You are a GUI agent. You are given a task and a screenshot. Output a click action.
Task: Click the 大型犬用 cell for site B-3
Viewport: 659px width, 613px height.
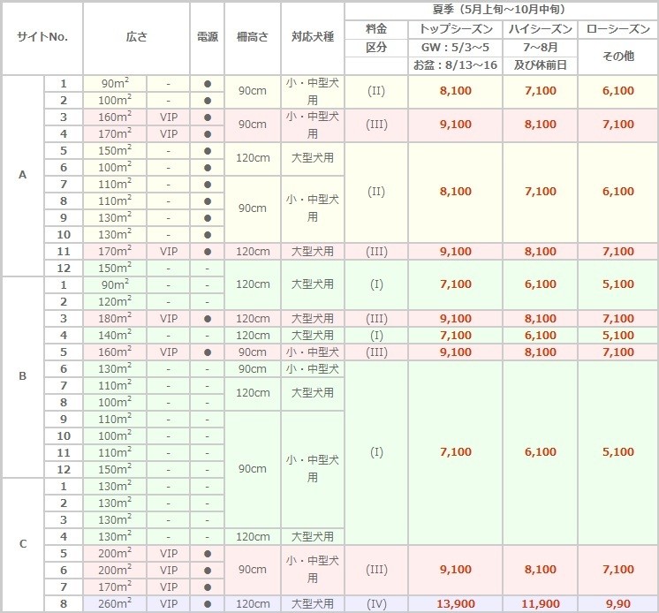[313, 319]
